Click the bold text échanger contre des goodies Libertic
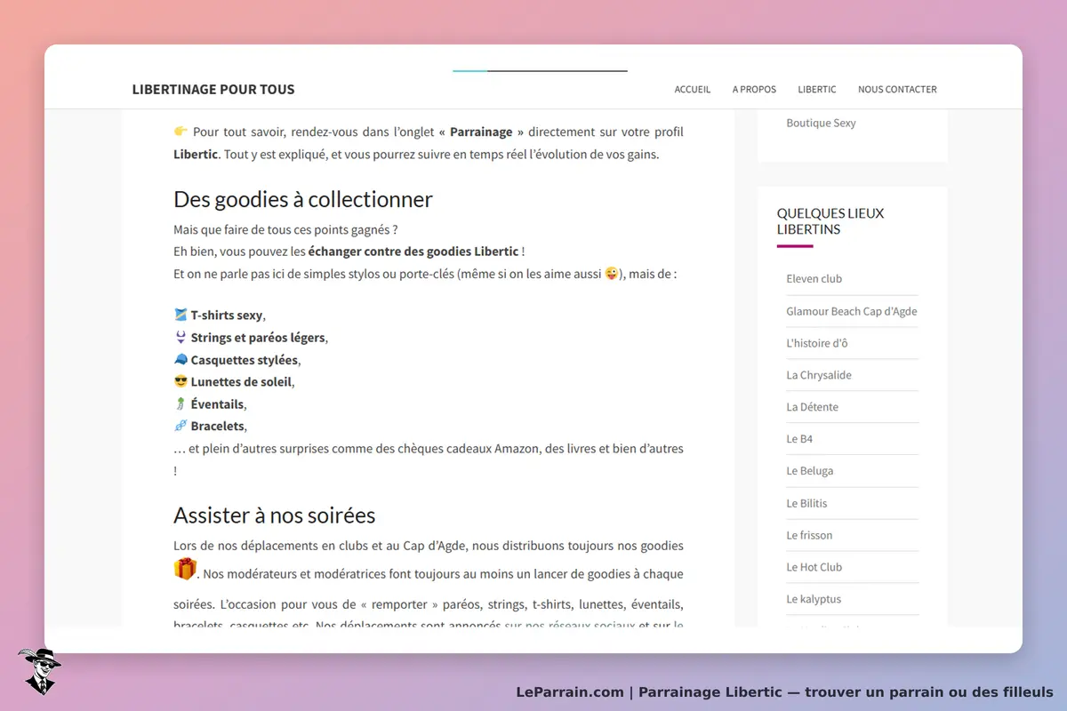 [413, 252]
